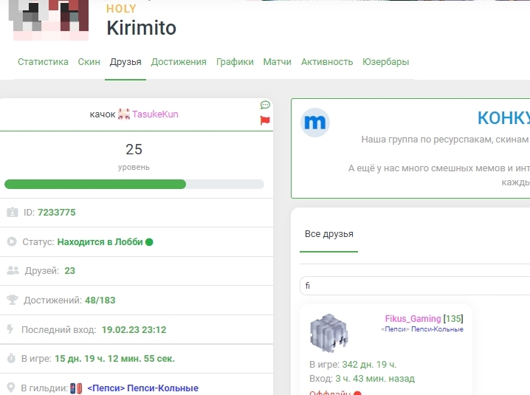The height and width of the screenshot is (395, 530).
Task: Click the Kirimito skin avatar
Action: [51, 20]
